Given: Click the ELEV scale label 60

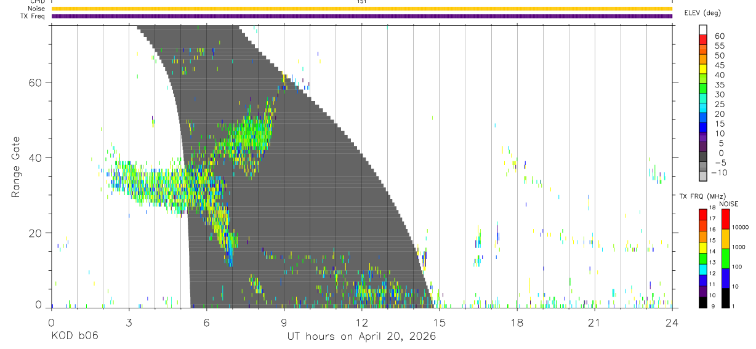Looking at the screenshot, I should pyautogui.click(x=719, y=36).
